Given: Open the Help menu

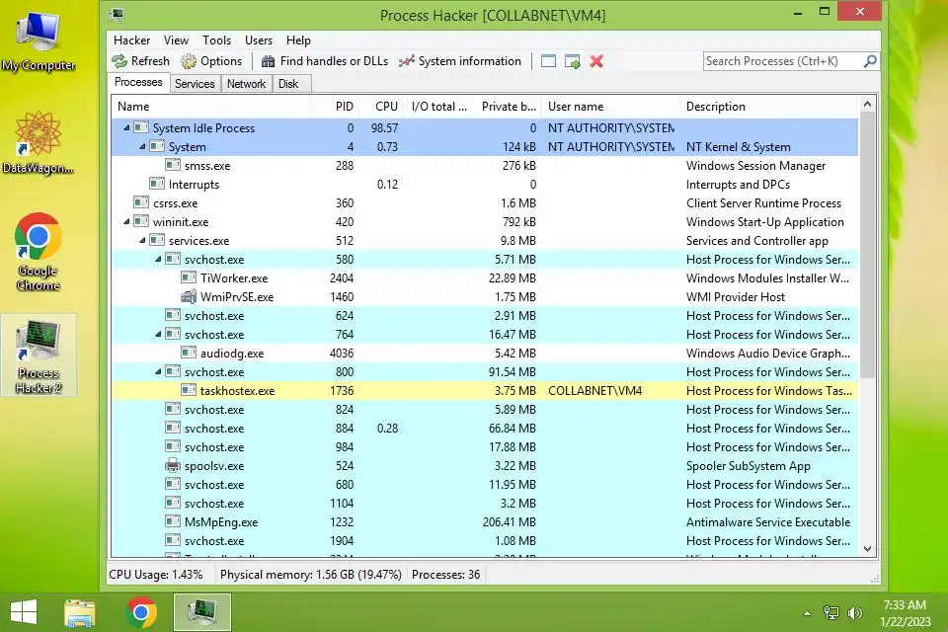Looking at the screenshot, I should 298,40.
